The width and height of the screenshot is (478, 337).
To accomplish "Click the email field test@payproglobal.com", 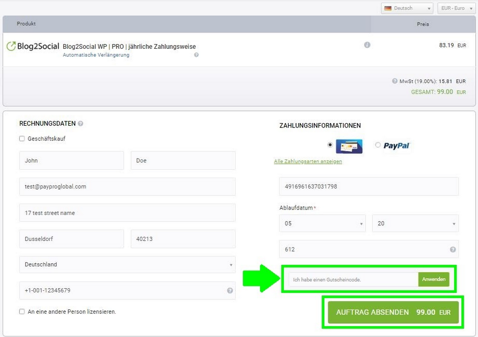I will pos(127,187).
